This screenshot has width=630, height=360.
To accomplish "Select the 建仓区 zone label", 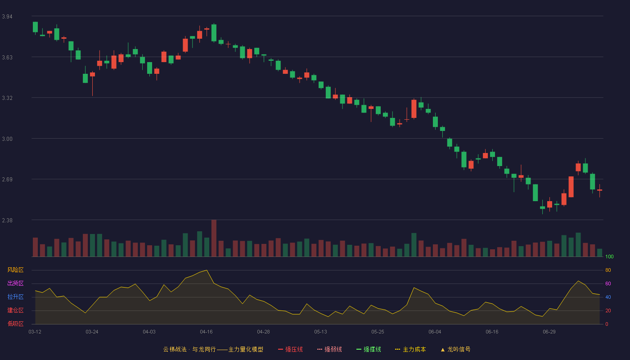I will click(15, 310).
